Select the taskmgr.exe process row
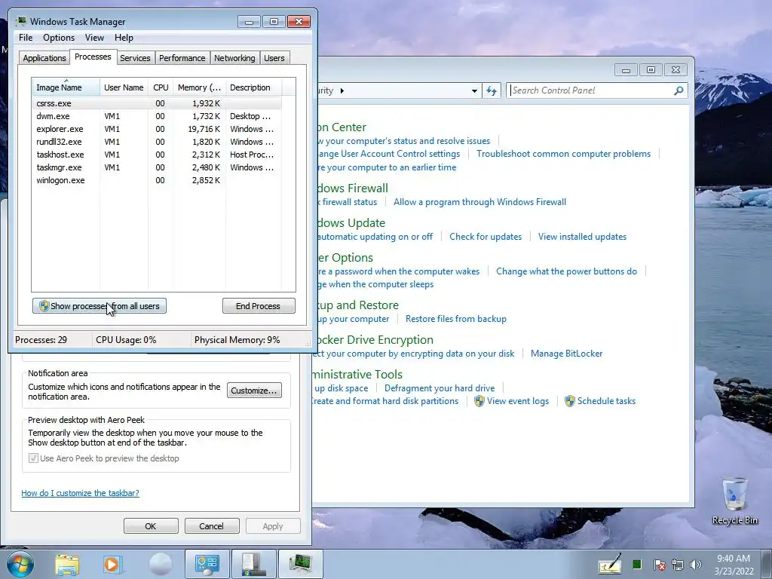The image size is (772, 579). pos(157,167)
